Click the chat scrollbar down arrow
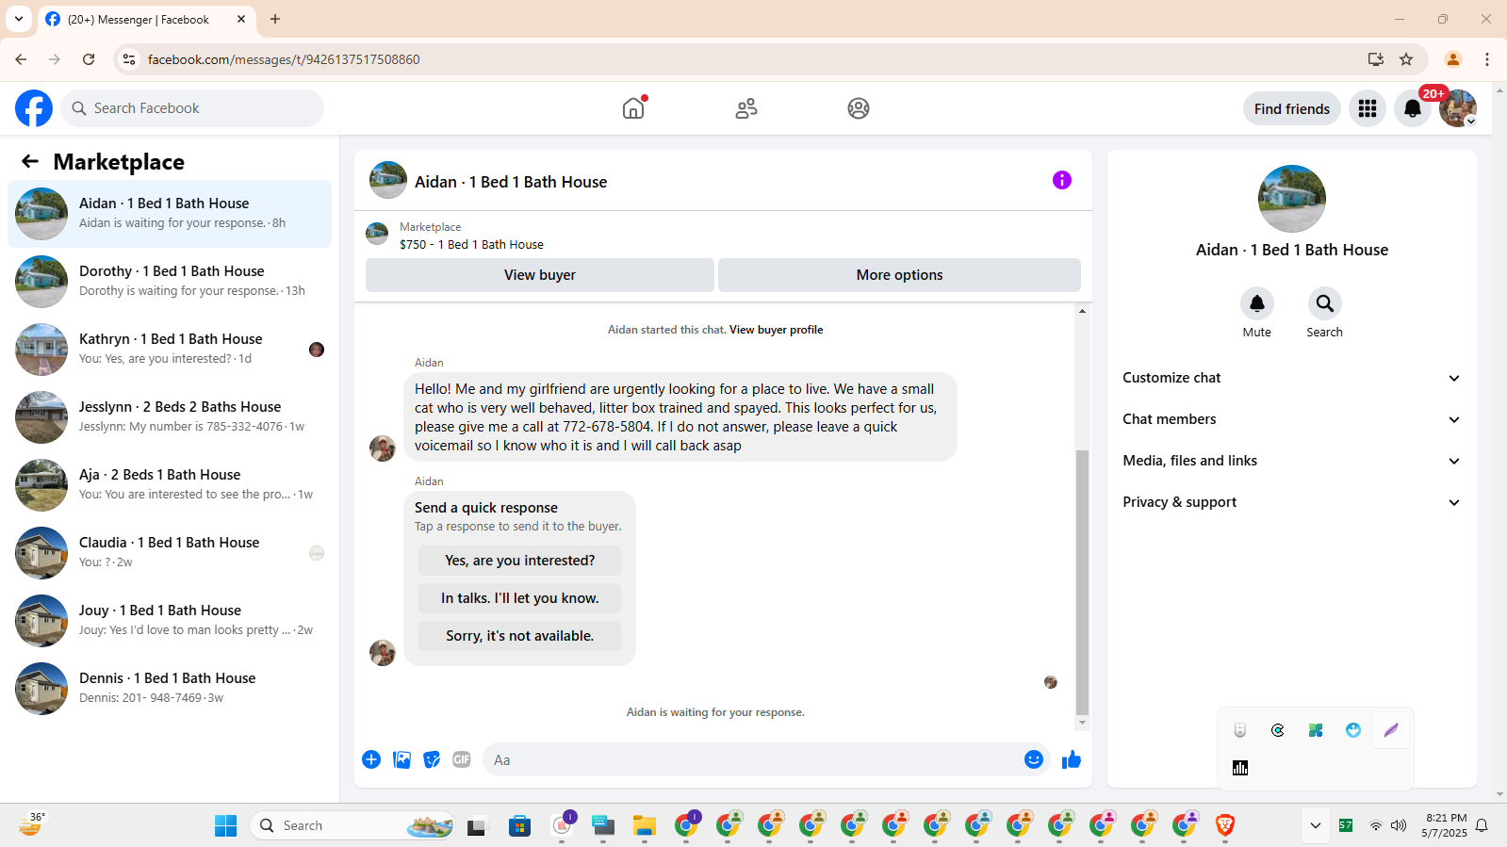1507x847 pixels. tap(1082, 724)
